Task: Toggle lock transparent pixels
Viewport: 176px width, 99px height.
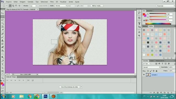Action: [148, 71]
